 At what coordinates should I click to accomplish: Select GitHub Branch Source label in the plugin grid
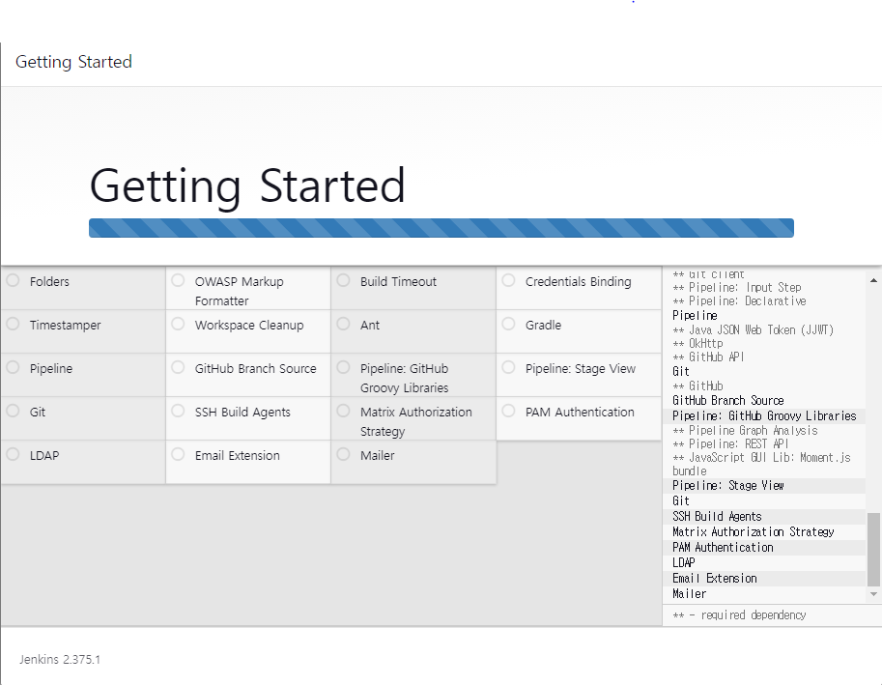coord(255,369)
